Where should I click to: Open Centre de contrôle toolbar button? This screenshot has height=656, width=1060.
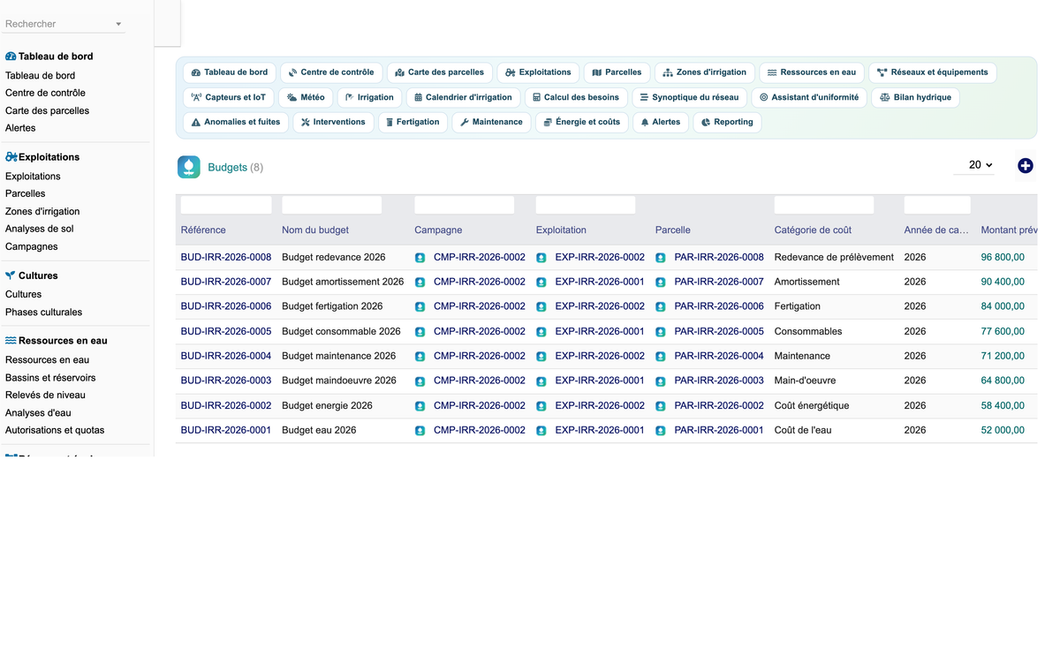(x=331, y=72)
